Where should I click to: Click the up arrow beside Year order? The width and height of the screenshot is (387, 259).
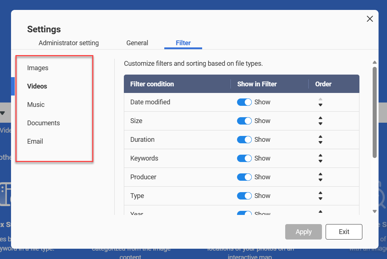(x=320, y=212)
